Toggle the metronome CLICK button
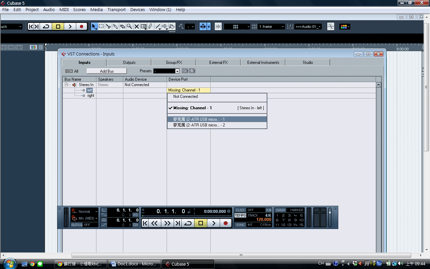This screenshot has height=269, width=430. coord(240,210)
